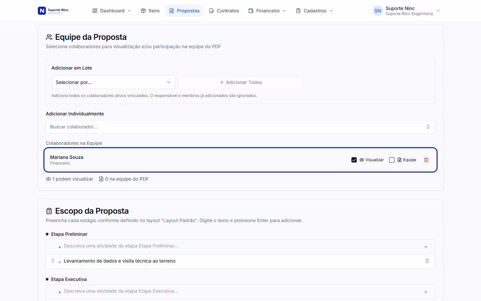Click the Adicionar Todos button
The height and width of the screenshot is (301, 481).
[x=240, y=82]
